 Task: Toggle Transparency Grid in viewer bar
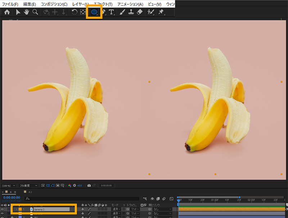click(48, 186)
